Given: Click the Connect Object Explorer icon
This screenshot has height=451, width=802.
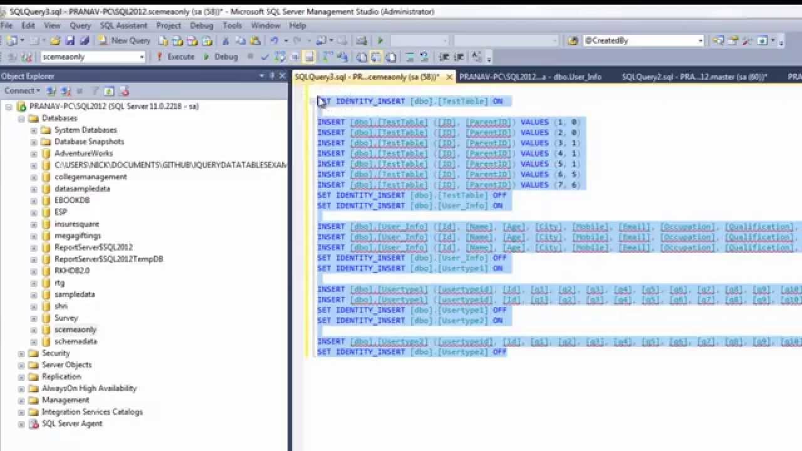Looking at the screenshot, I should coord(51,91).
